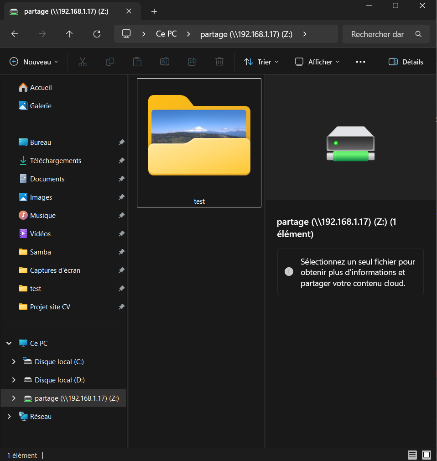This screenshot has width=437, height=461.
Task: Open the Afficher view dropdown
Action: (x=317, y=62)
